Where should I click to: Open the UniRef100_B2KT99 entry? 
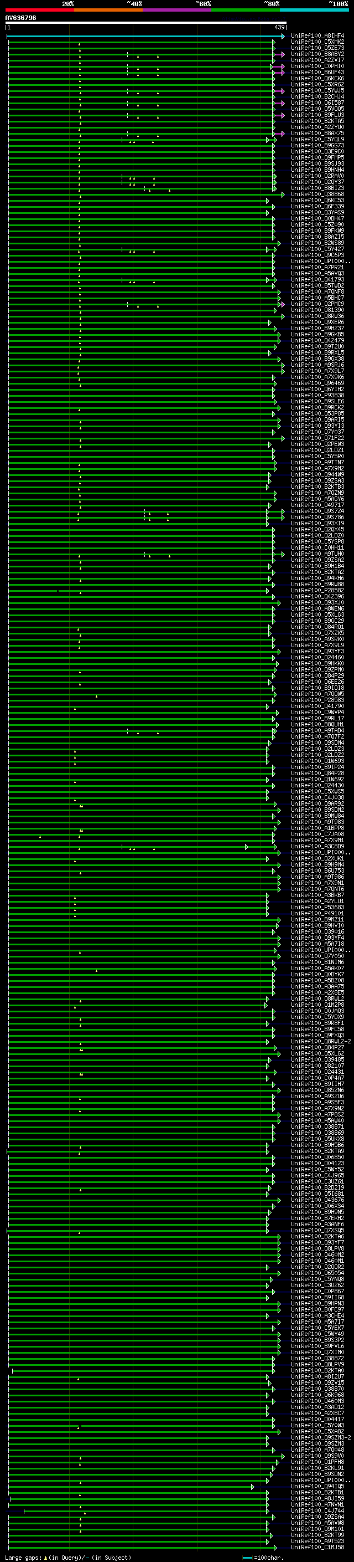(x=317, y=1535)
